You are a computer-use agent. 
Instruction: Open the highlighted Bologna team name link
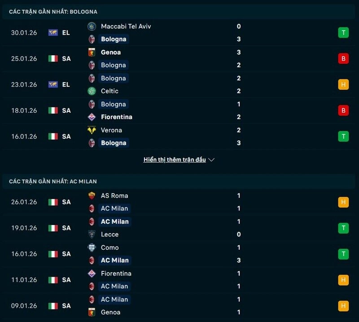(113, 39)
